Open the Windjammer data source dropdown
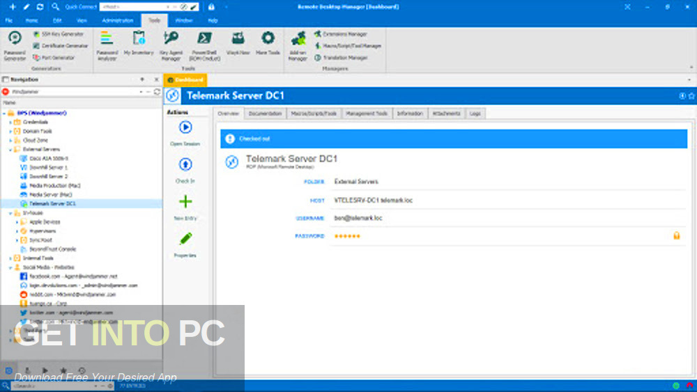The image size is (697, 392). [141, 92]
